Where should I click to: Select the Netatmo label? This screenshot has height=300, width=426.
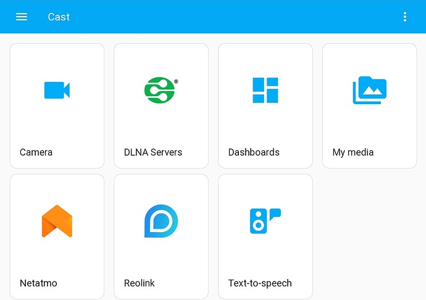(38, 283)
